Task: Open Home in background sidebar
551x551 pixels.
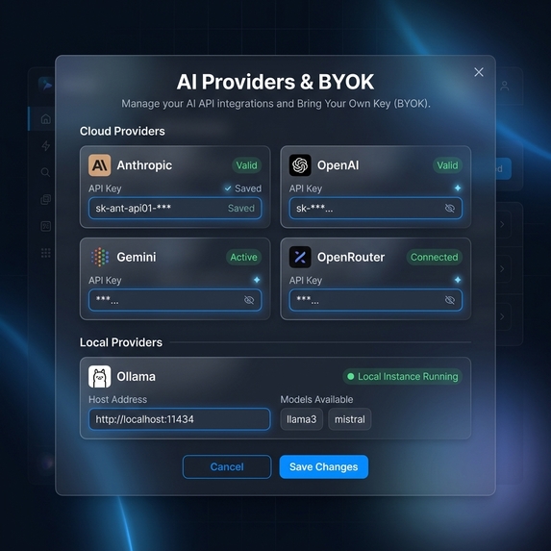Action: pos(46,119)
